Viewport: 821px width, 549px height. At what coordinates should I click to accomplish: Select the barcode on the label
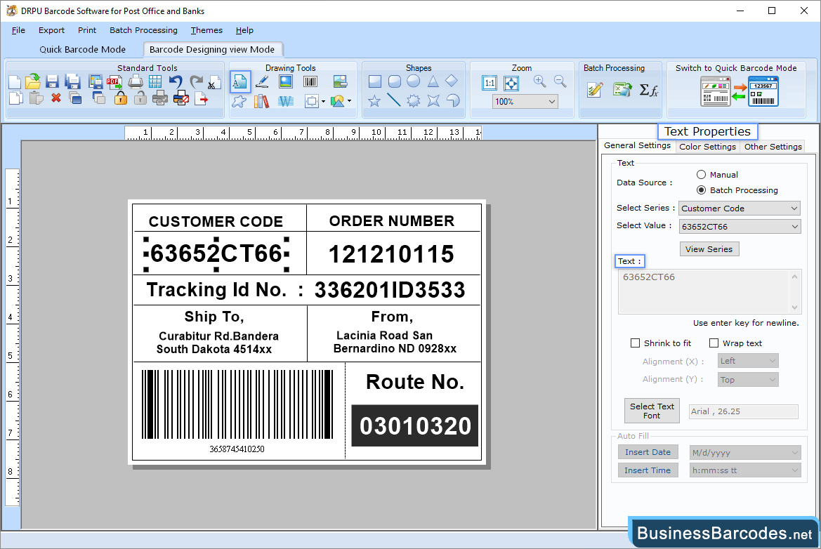pyautogui.click(x=237, y=411)
